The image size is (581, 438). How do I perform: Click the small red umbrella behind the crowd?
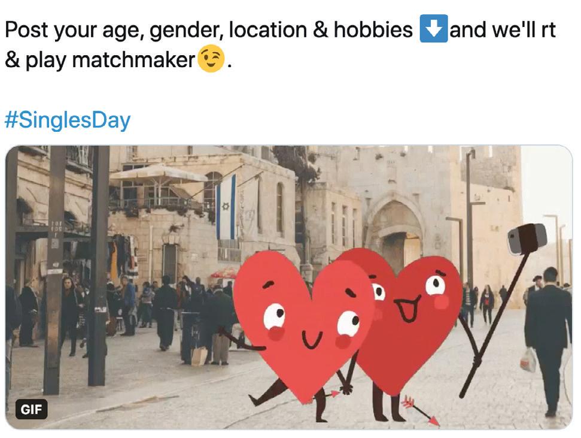tap(224, 274)
